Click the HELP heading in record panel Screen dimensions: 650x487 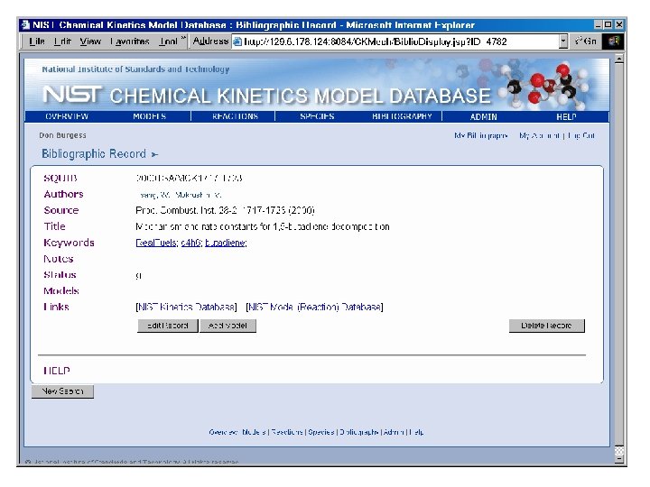click(x=57, y=371)
